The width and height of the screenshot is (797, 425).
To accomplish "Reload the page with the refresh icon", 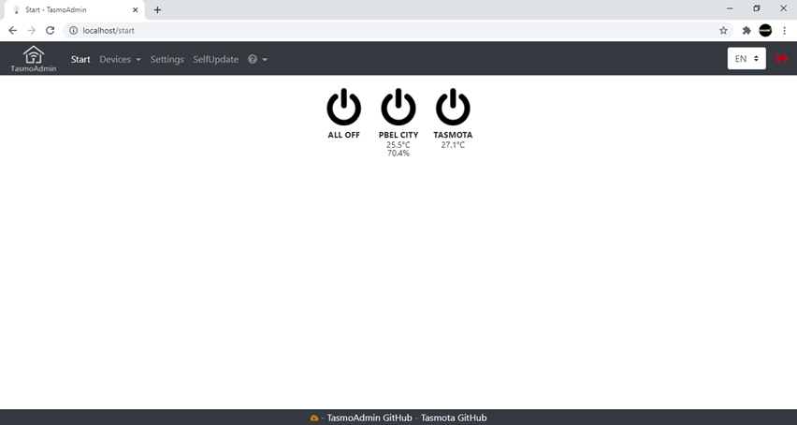I will pos(50,31).
